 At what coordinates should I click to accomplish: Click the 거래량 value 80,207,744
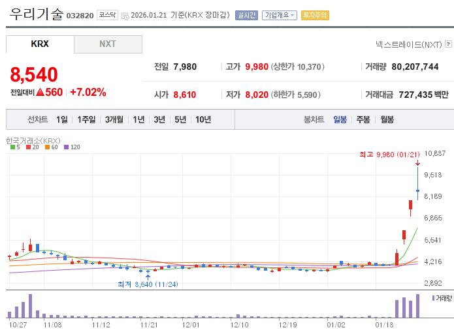coord(415,67)
